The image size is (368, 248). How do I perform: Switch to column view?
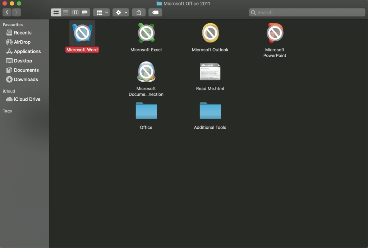tap(75, 13)
